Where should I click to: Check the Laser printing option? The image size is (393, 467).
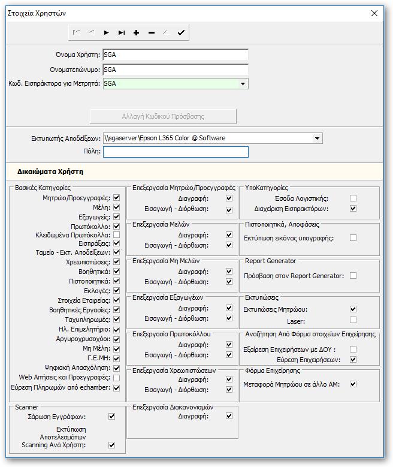point(353,320)
